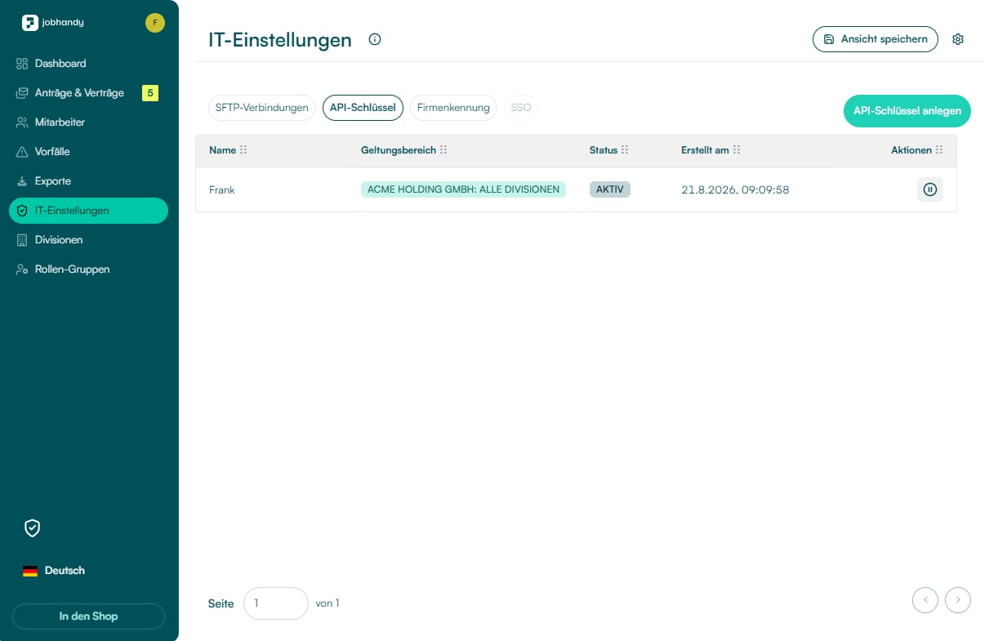Image resolution: width=998 pixels, height=641 pixels.
Task: Open the user avatar F menu
Action: tap(155, 23)
